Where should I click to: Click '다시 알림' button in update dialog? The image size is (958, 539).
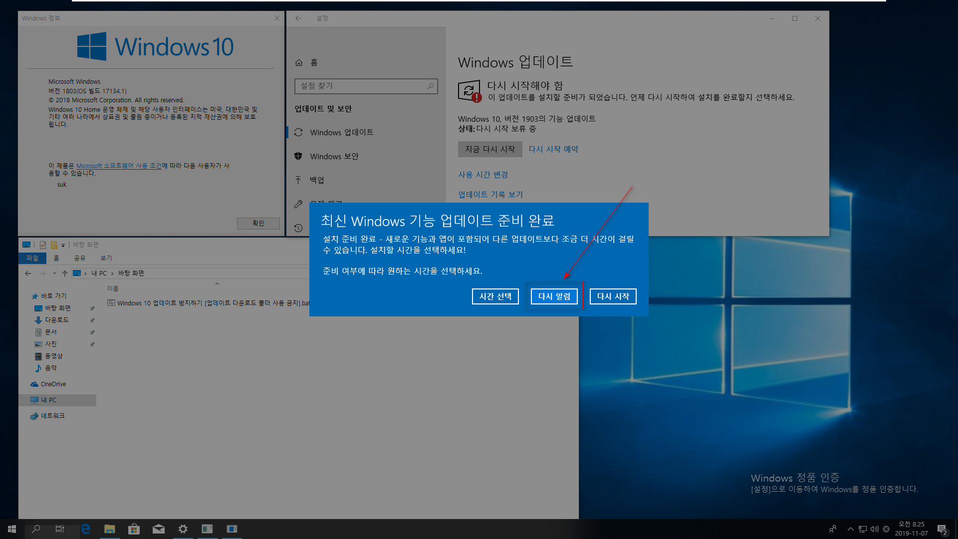(x=554, y=296)
